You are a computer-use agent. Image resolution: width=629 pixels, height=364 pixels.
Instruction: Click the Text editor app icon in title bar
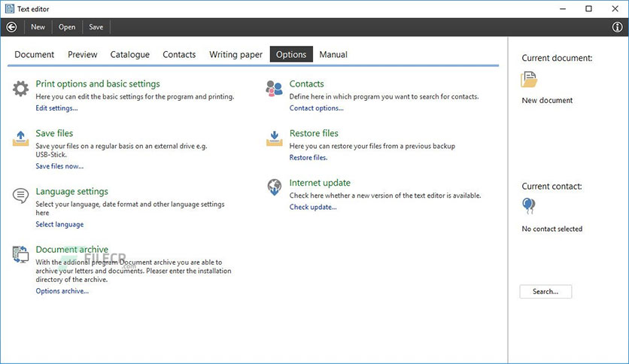click(10, 9)
